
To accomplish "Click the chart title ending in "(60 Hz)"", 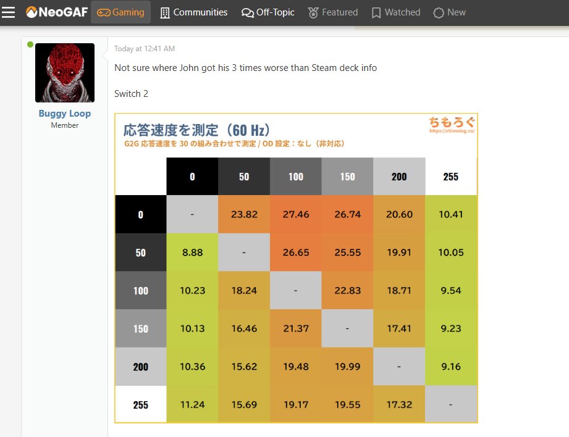I will [197, 130].
